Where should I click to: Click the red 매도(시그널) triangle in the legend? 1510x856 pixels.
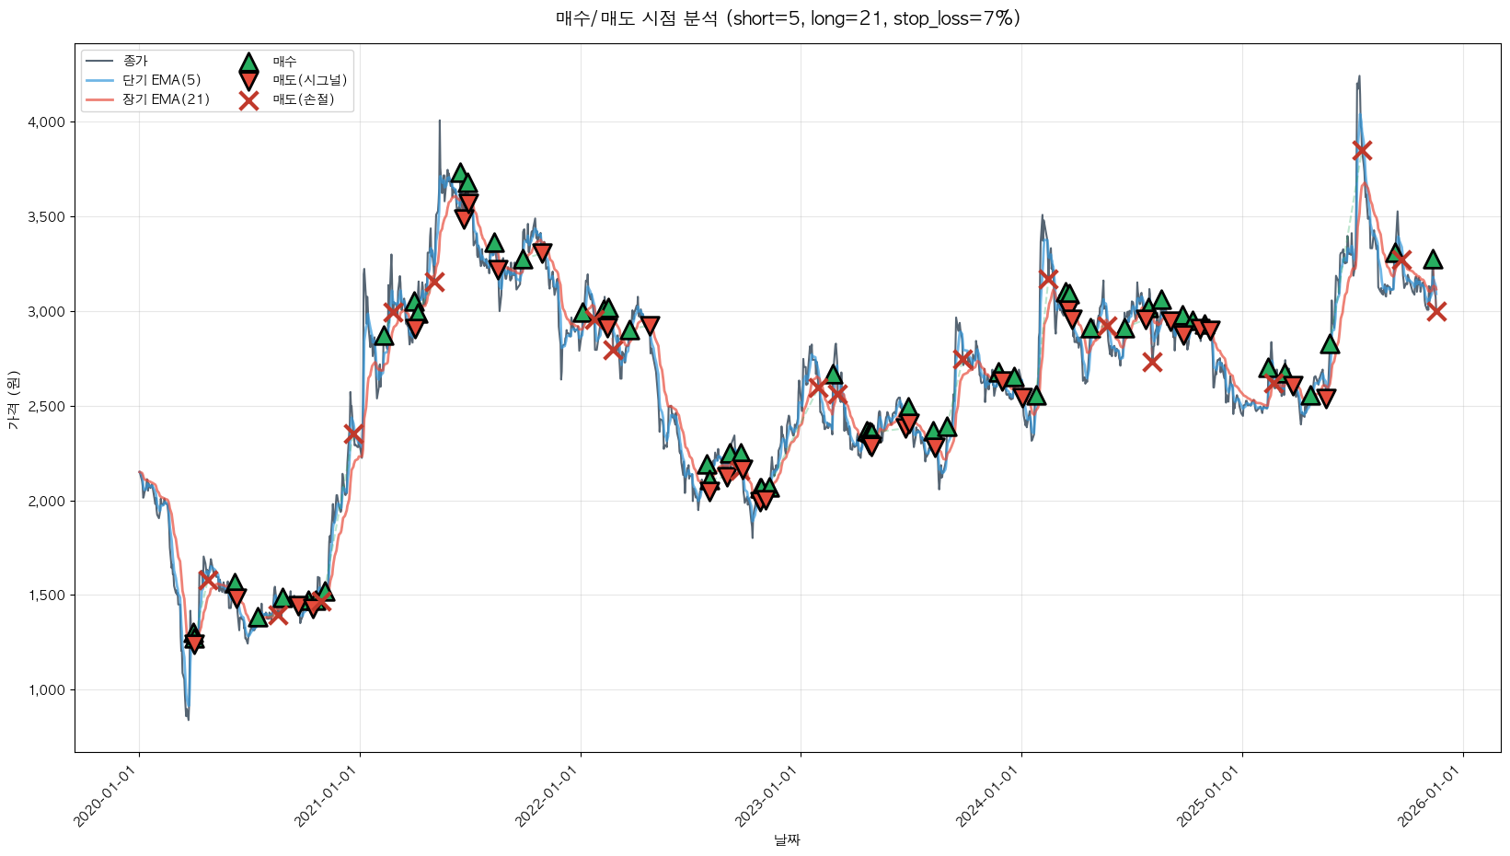(248, 81)
